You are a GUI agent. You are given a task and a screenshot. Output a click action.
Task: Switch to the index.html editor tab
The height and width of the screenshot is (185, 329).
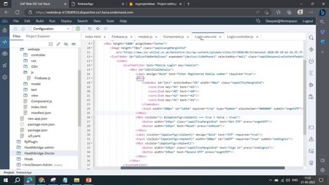tap(93, 36)
